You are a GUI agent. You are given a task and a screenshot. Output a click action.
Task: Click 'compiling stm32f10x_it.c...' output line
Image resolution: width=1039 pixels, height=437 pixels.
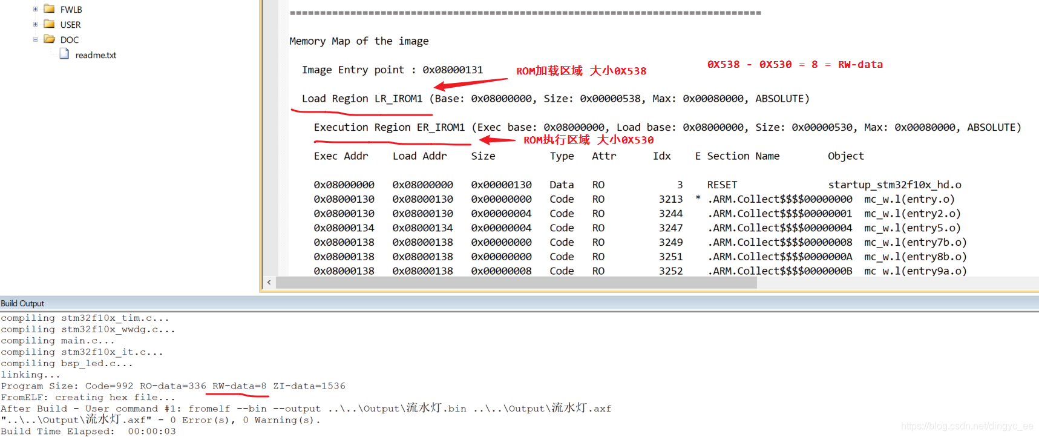click(82, 352)
